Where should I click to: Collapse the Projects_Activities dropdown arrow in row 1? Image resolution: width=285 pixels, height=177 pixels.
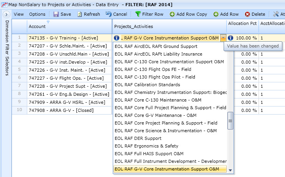point(223,38)
